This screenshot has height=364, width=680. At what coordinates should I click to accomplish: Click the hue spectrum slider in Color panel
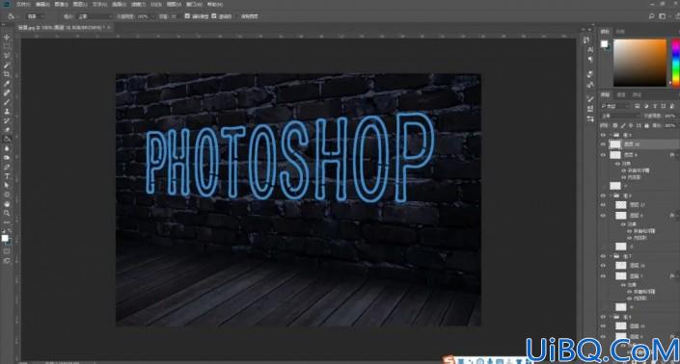pyautogui.click(x=676, y=63)
